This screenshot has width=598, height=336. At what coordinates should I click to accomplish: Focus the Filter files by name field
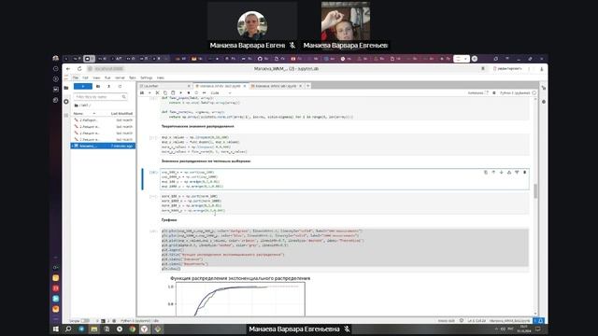pos(100,97)
